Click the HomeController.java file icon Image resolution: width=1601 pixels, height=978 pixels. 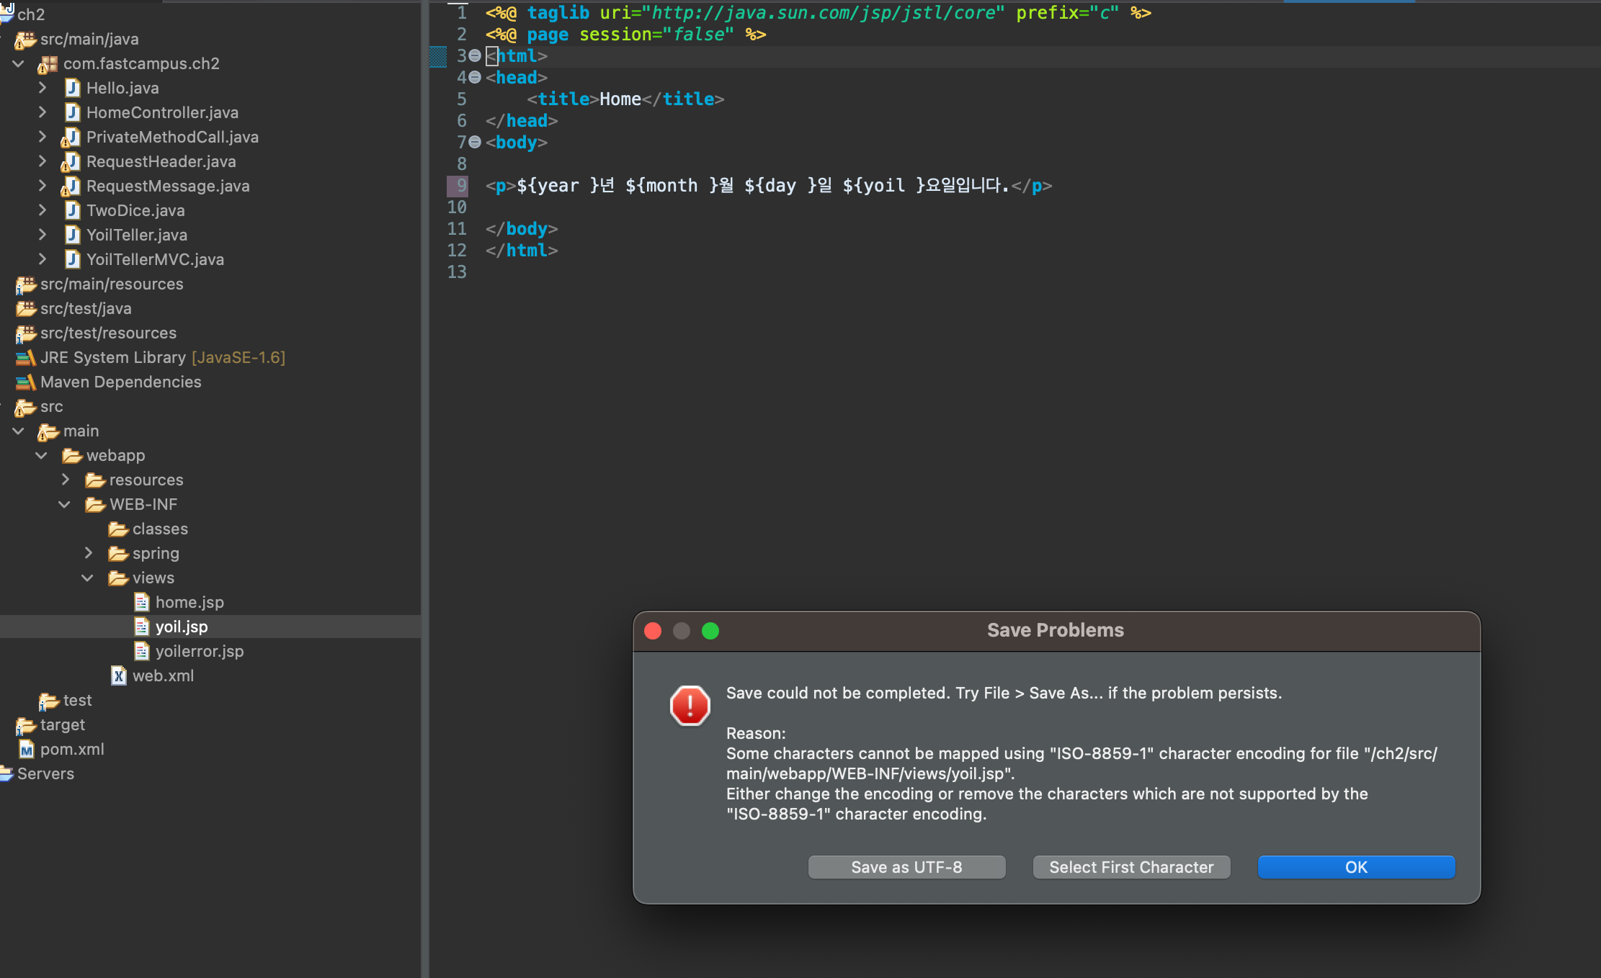coord(72,113)
